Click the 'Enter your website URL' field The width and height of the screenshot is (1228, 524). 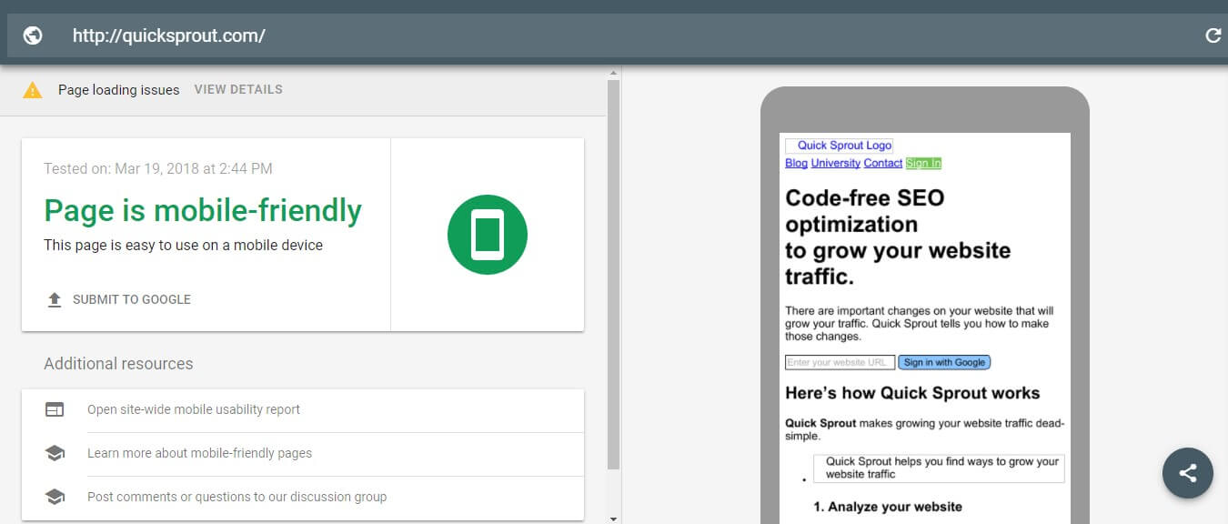840,362
